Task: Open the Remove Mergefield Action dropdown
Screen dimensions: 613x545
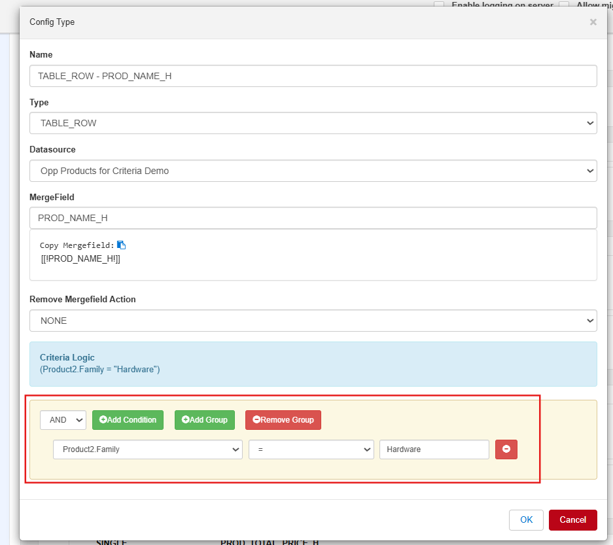Action: (x=313, y=321)
